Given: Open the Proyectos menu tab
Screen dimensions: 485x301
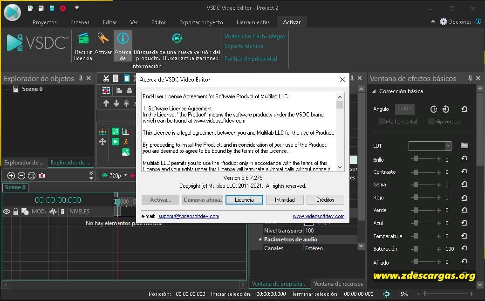Looking at the screenshot, I should (45, 22).
